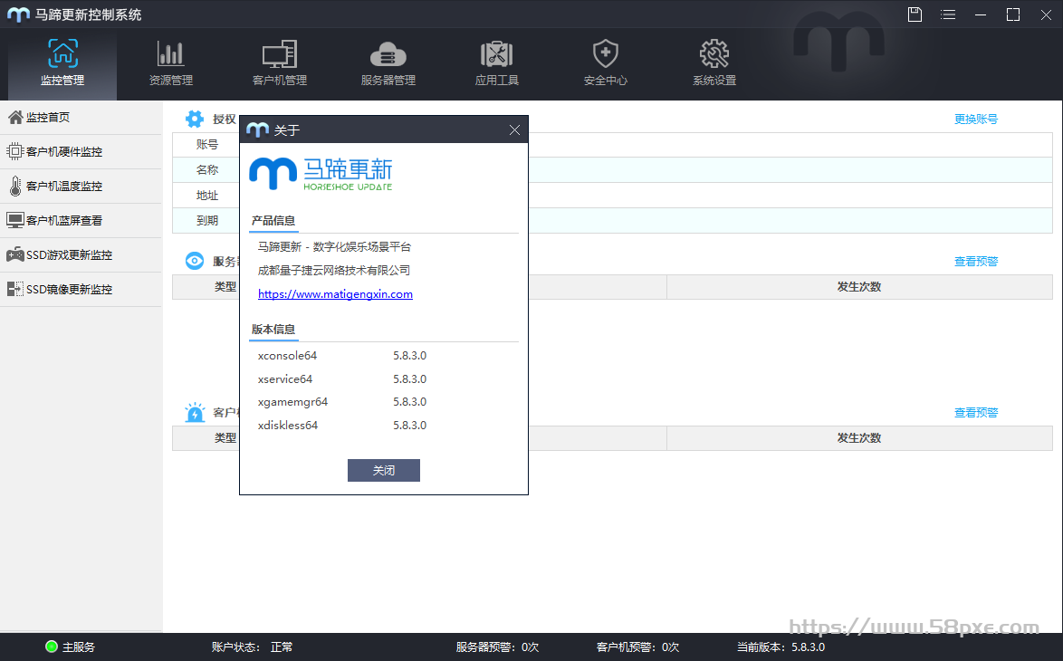
Task: Click the app logo in main title bar
Action: [x=18, y=14]
